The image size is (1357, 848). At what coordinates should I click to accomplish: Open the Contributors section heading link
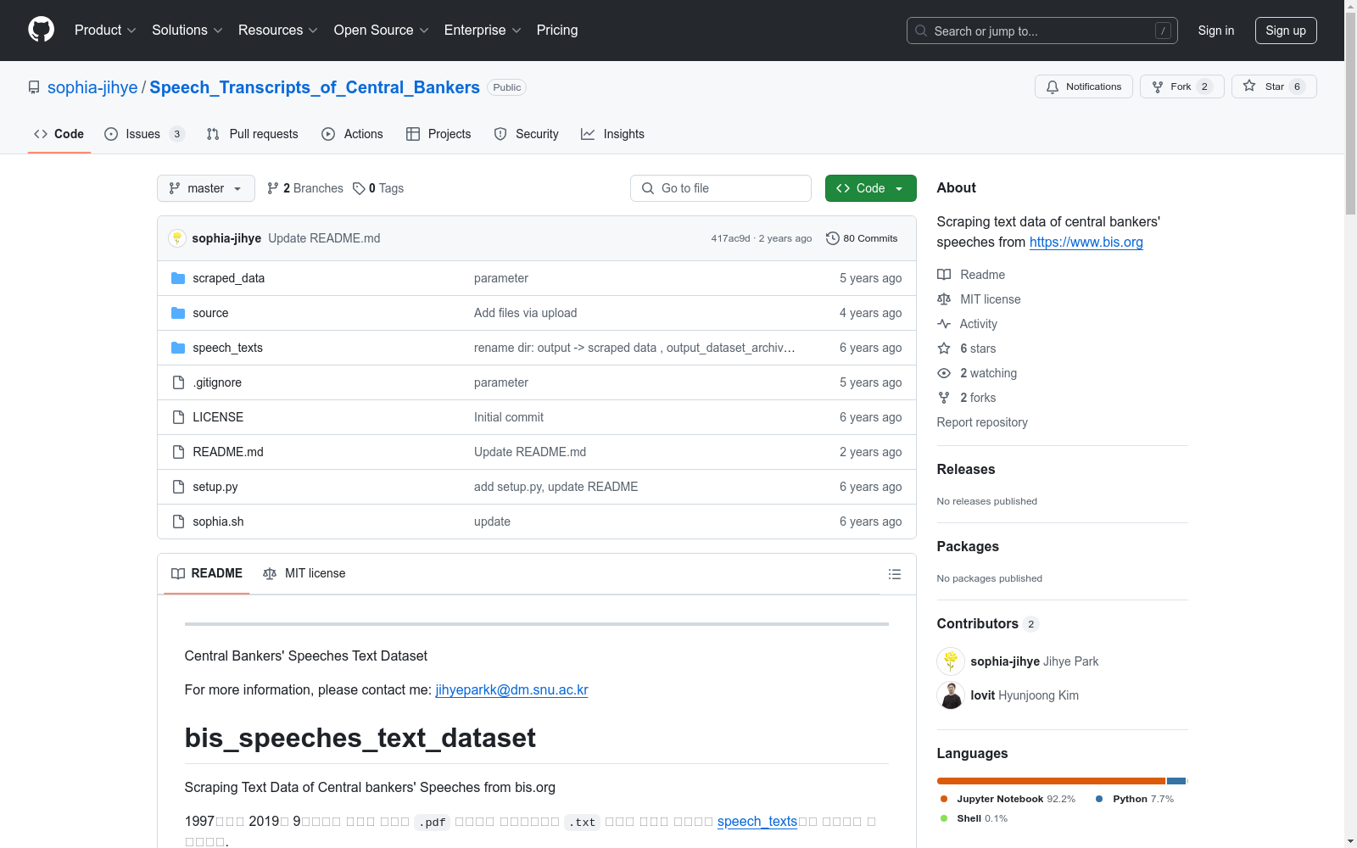987,624
